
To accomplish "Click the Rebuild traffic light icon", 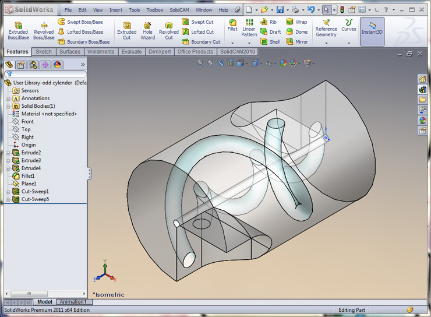I will pyautogui.click(x=342, y=10).
